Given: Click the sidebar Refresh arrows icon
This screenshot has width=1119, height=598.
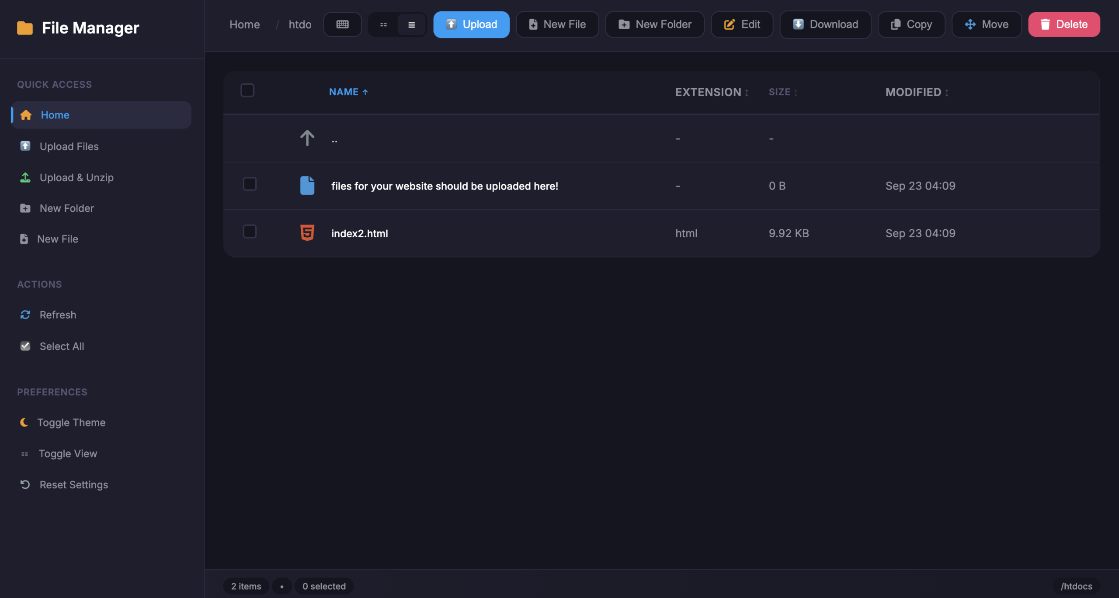Looking at the screenshot, I should pos(25,315).
